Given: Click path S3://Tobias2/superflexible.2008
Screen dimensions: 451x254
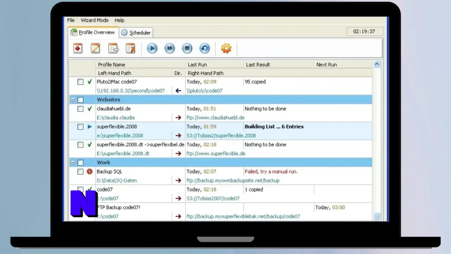Looking at the screenshot, I should [221, 135].
